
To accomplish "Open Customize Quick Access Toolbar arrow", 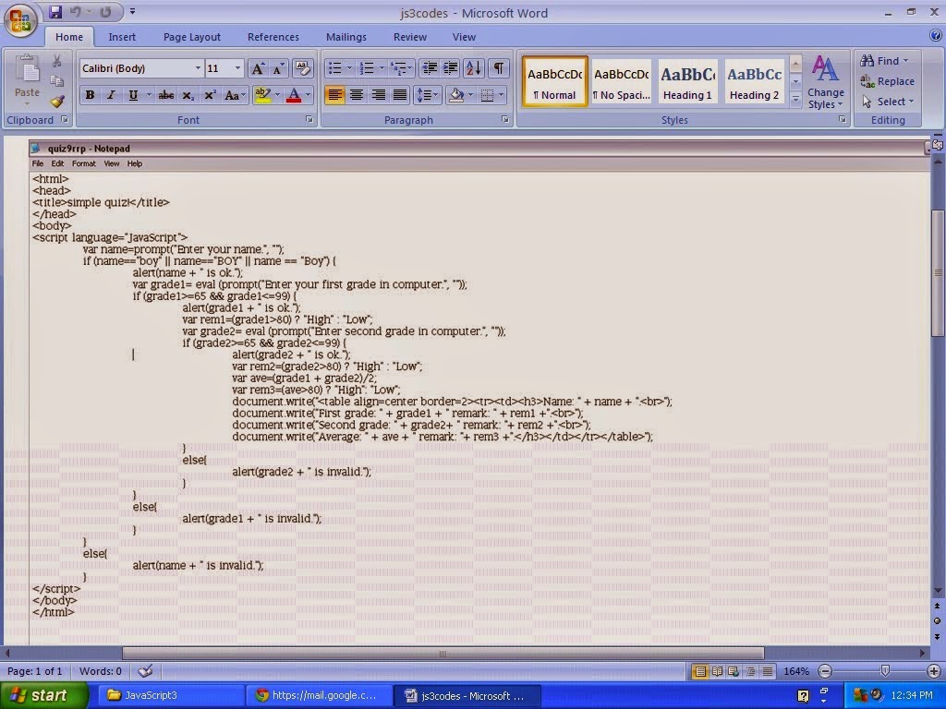I will click(x=132, y=11).
